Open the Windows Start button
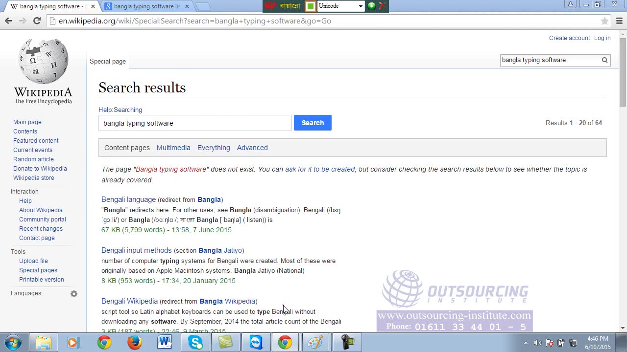This screenshot has width=627, height=352. [13, 343]
